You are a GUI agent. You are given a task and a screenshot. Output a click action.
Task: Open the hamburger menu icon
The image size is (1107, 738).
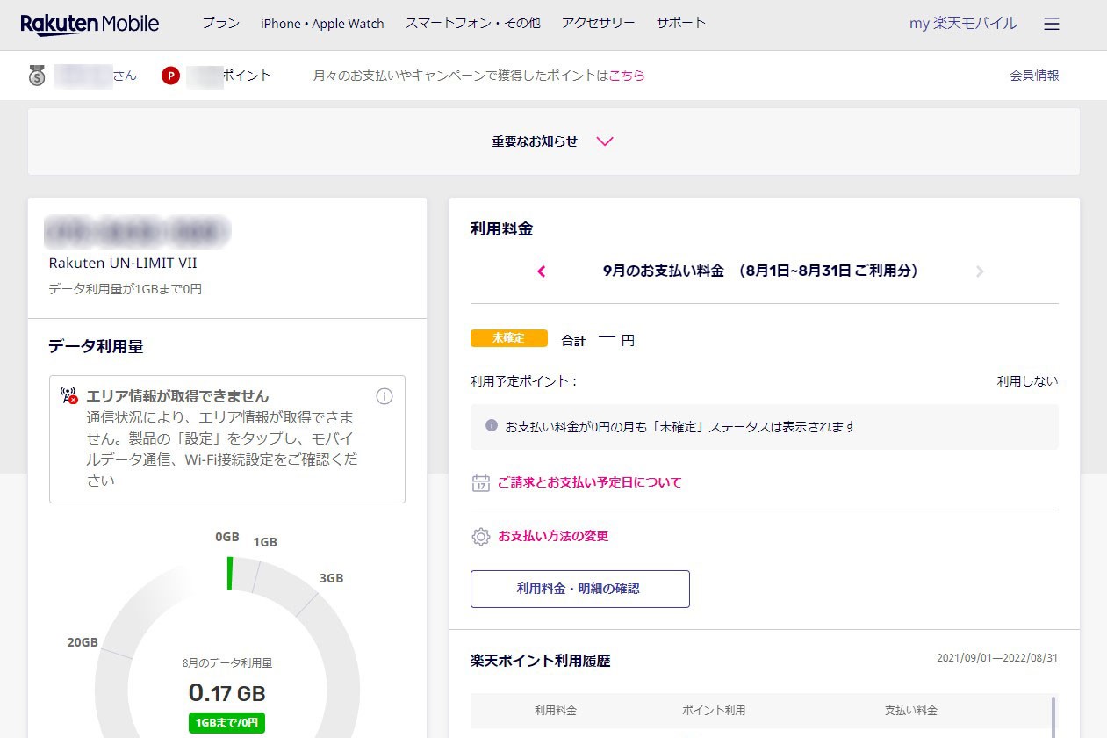(x=1052, y=24)
